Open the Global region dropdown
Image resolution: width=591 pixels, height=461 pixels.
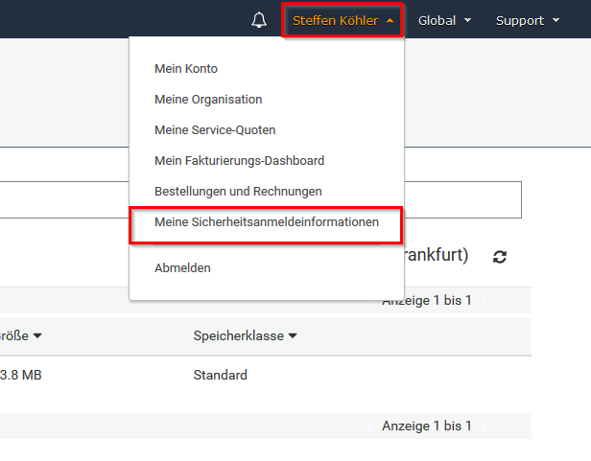coord(444,20)
